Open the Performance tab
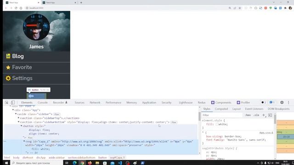Image resolution: width=294 pixels, height=165 pixels. (113, 103)
